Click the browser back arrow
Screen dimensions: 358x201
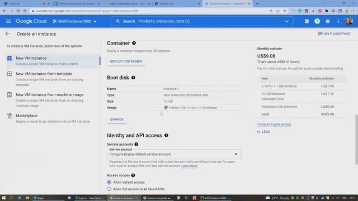point(4,11)
